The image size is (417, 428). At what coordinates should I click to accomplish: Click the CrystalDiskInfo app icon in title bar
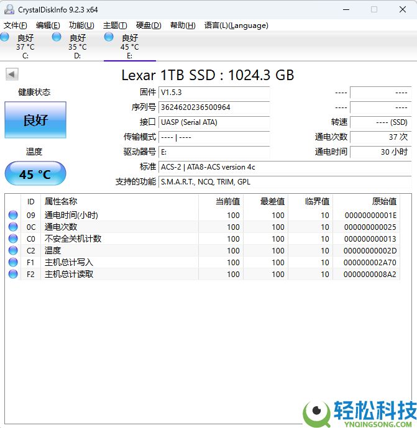[9, 9]
